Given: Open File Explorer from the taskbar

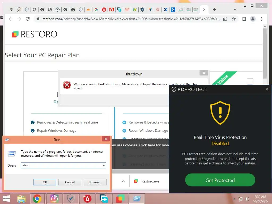Looking at the screenshot, I should pos(22,199).
